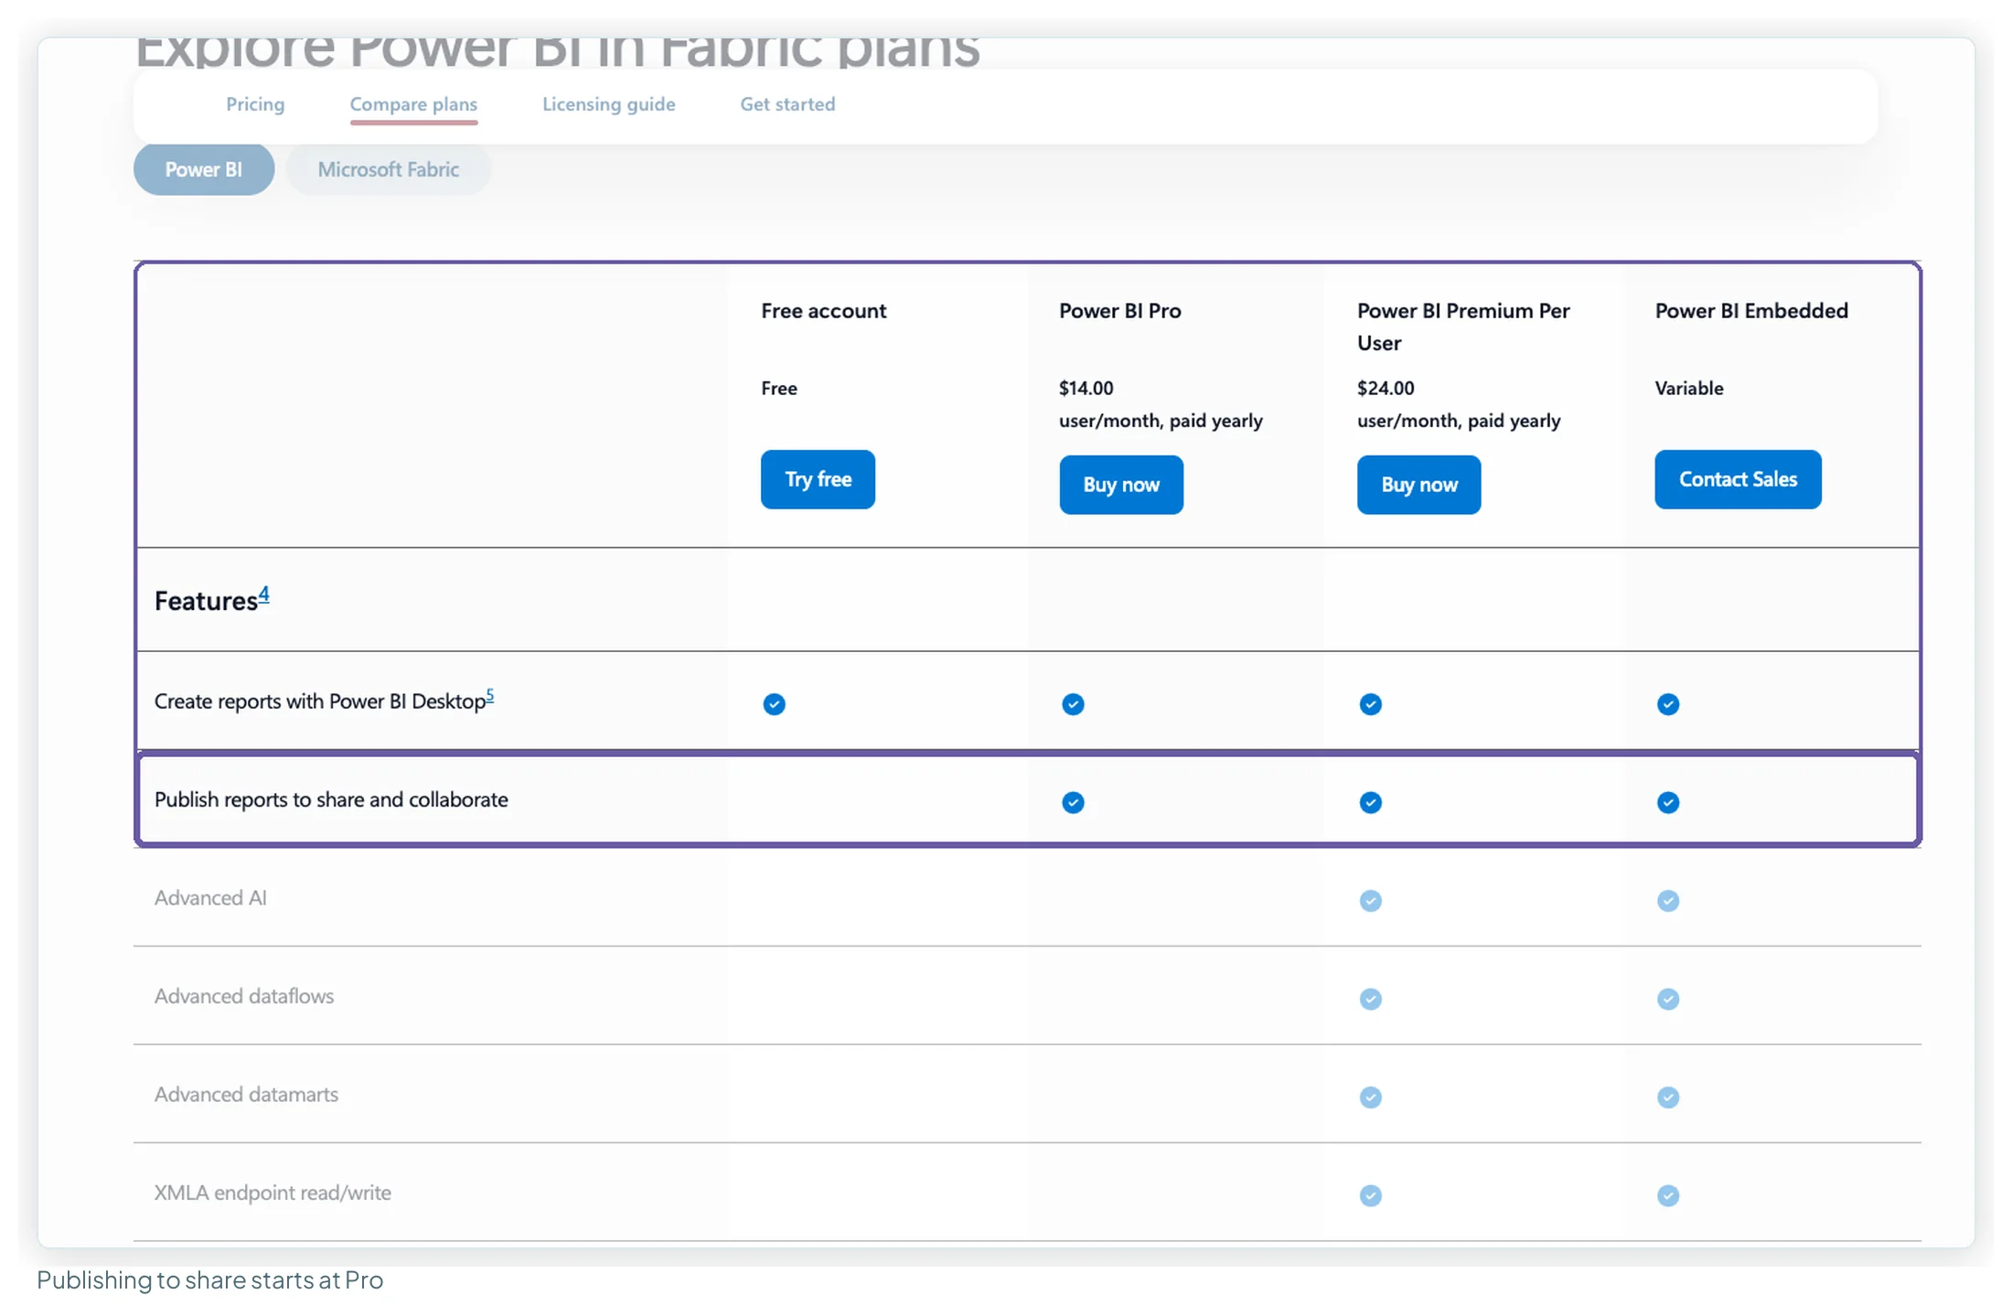Click Free account checkmark for Create reports
The height and width of the screenshot is (1316, 2012).
pyautogui.click(x=775, y=704)
